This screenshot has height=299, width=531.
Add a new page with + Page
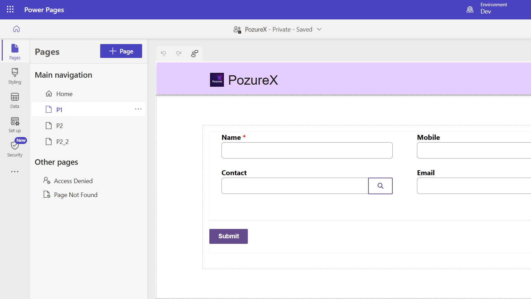click(121, 51)
